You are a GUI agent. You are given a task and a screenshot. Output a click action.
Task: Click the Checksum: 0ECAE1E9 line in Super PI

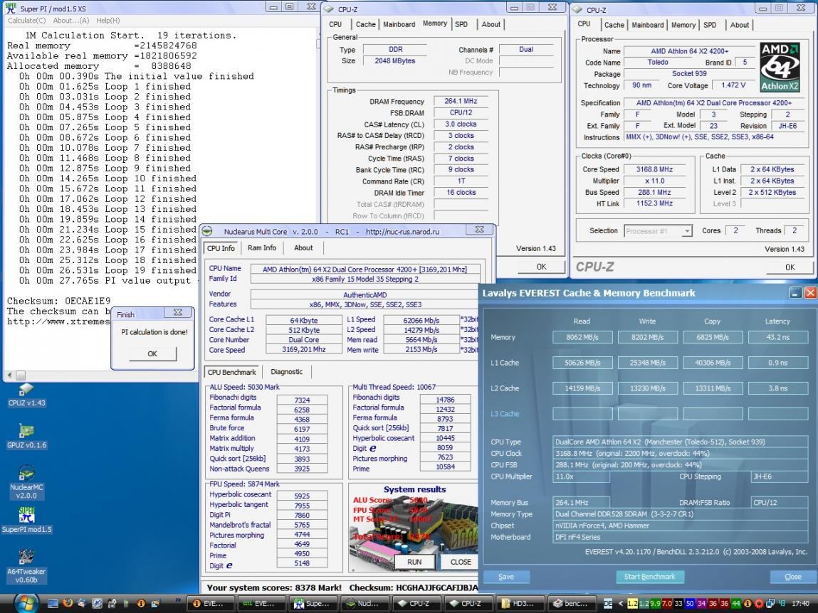click(59, 301)
